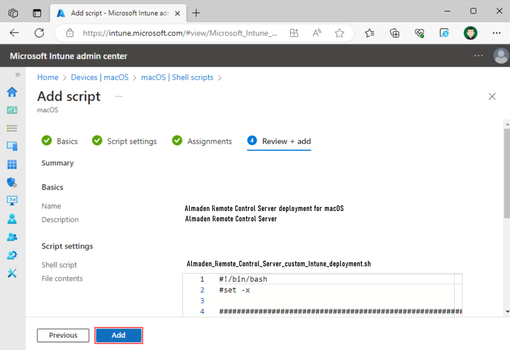Click the Name value text
510x350 pixels.
coord(264,208)
